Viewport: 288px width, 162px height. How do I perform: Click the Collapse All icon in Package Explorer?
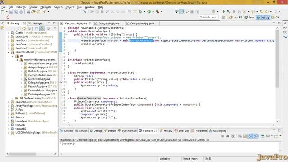tap(36, 29)
